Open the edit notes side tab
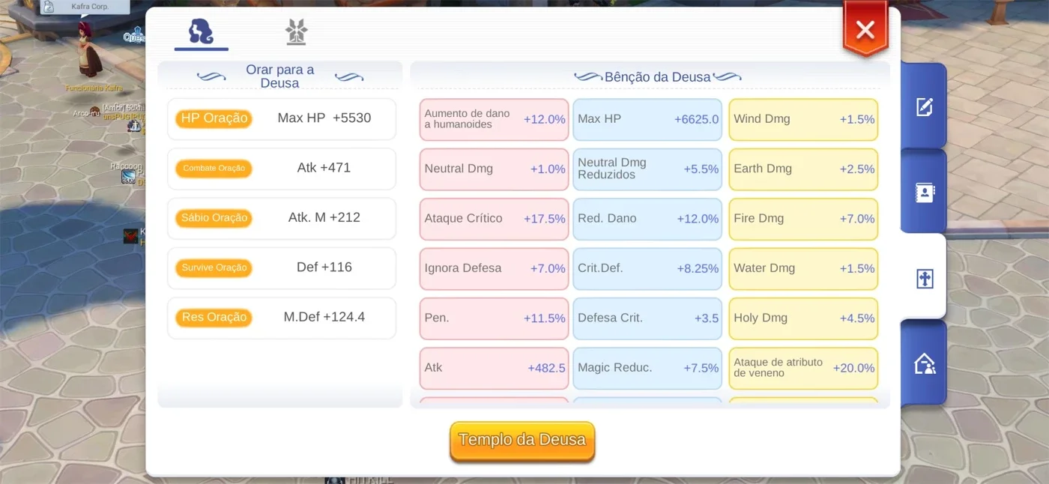Viewport: 1049px width, 484px height. [x=924, y=106]
